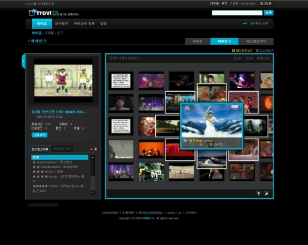Click the gallery view grid icon
308x245 pixels.
point(234,51)
